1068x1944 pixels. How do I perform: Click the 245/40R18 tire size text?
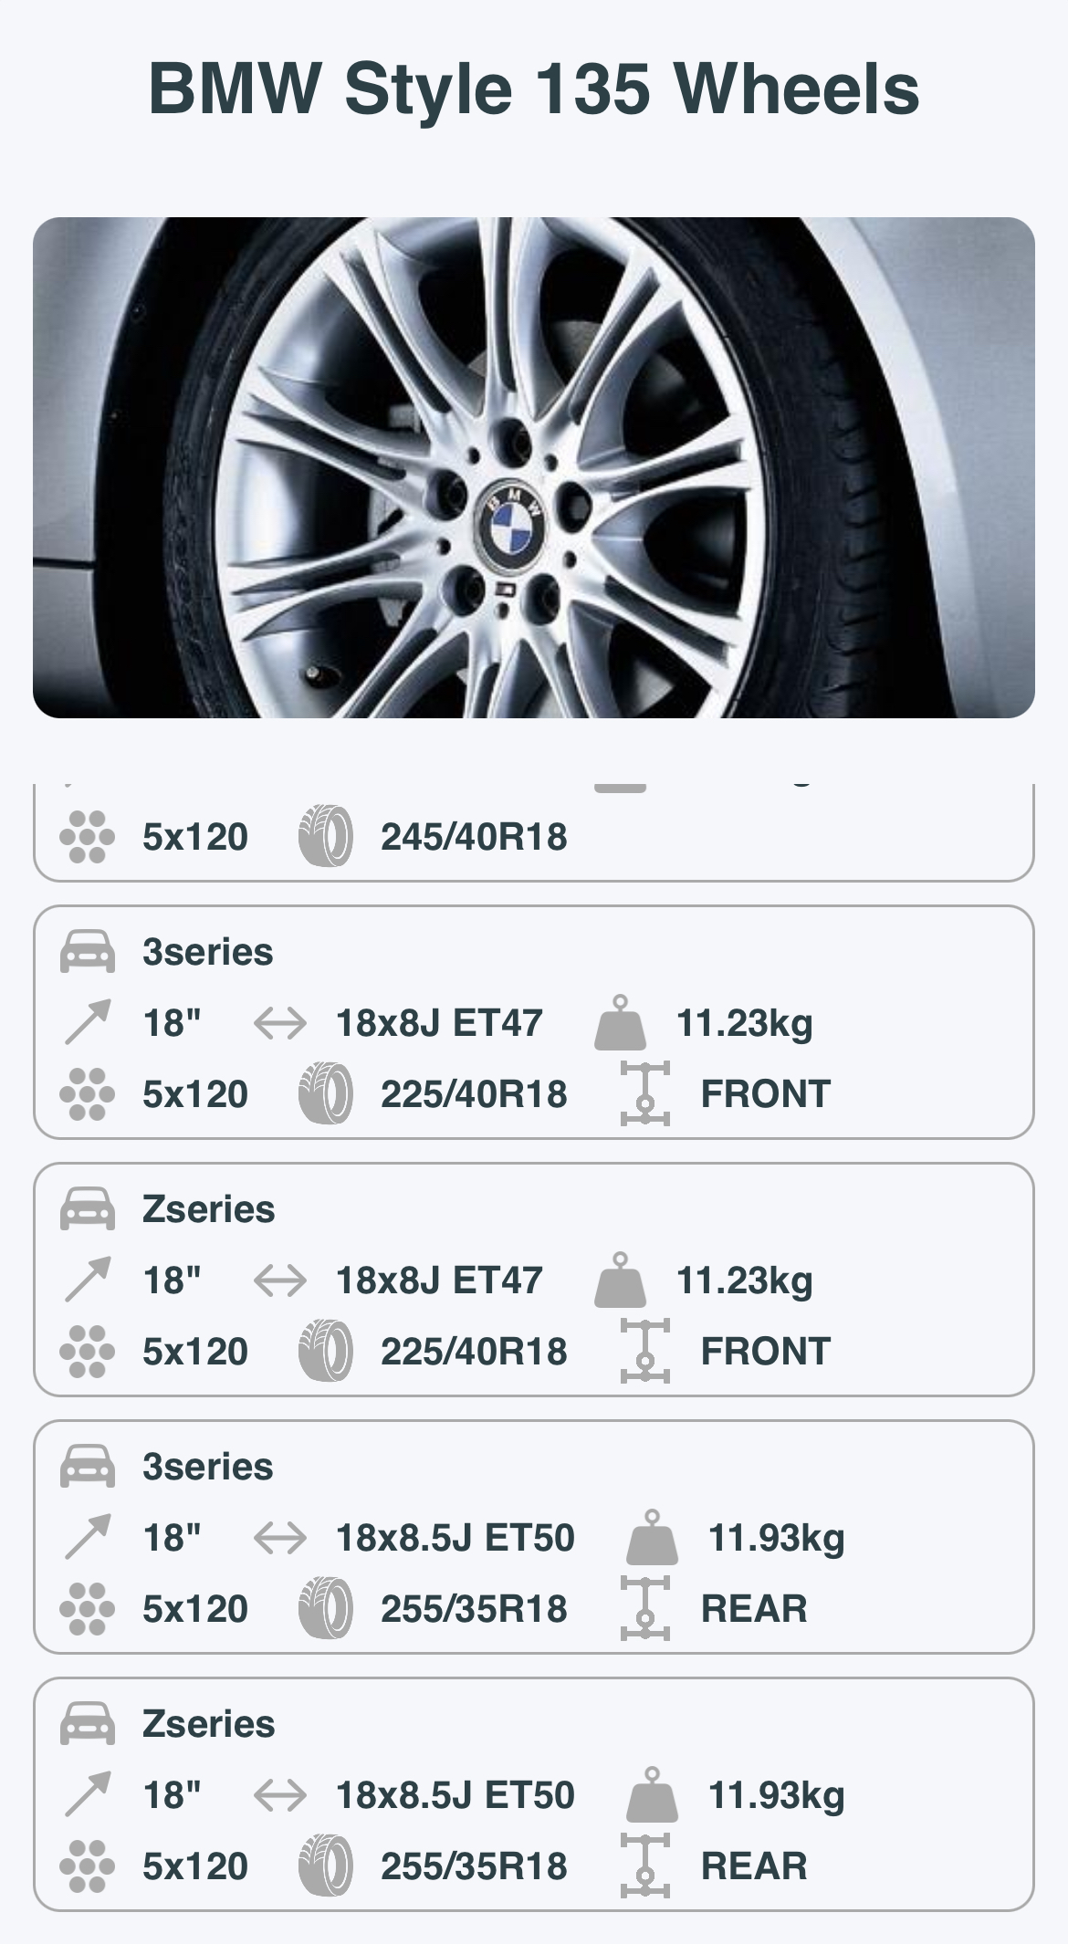point(474,836)
